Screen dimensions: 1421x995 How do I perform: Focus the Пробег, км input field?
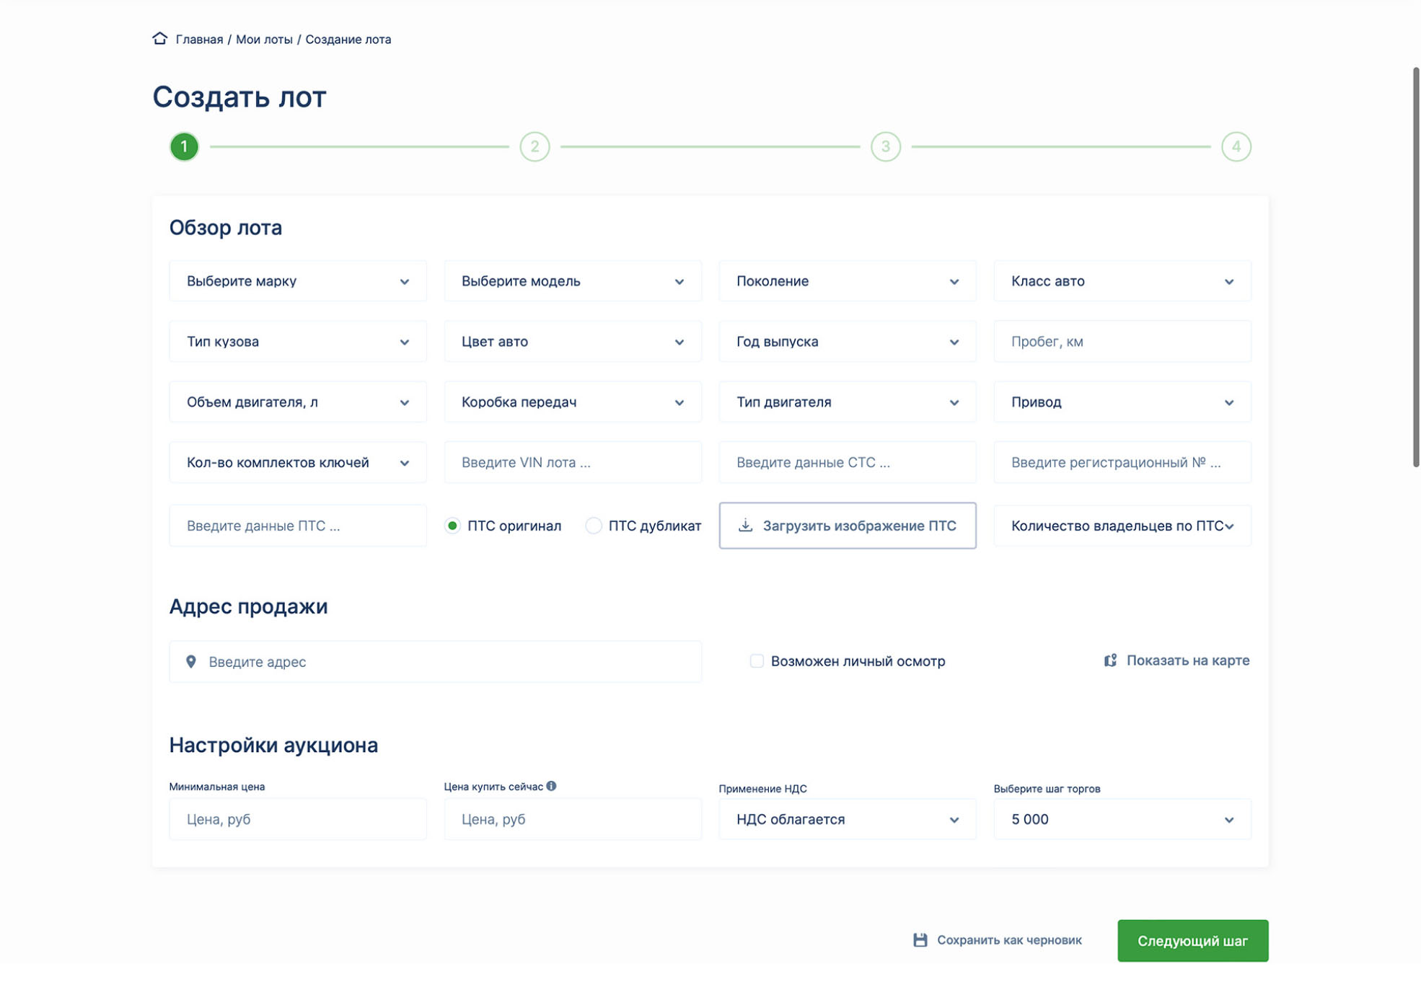1122,342
